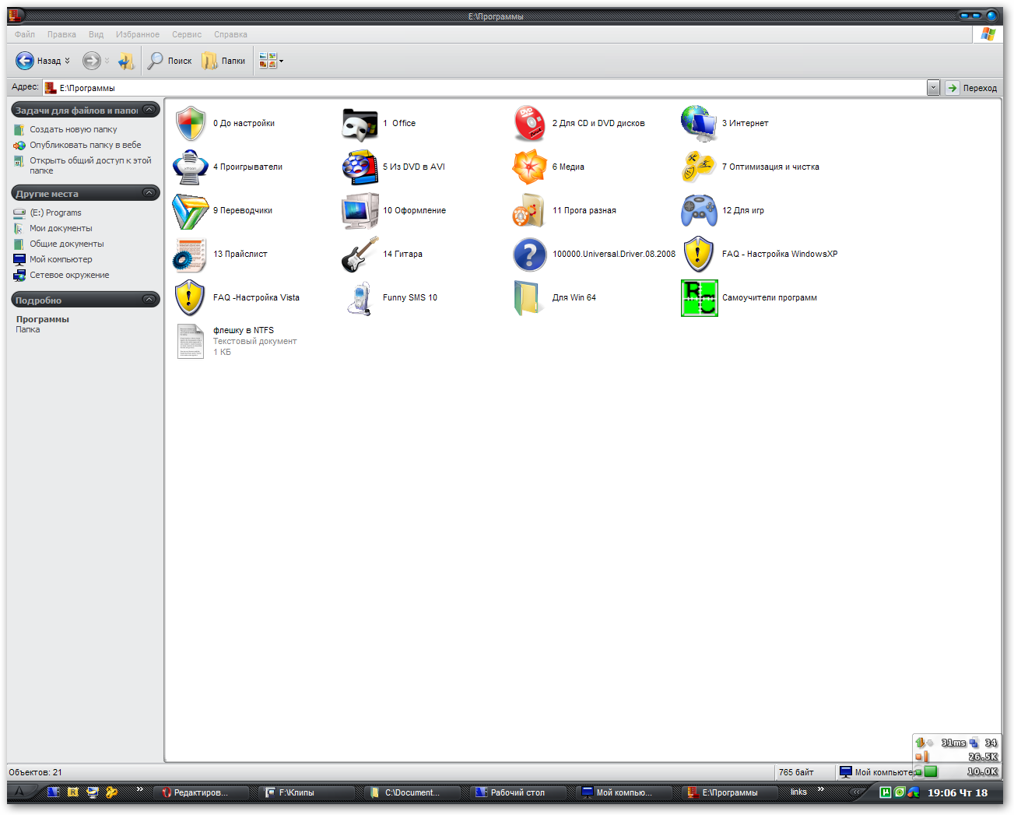Select the 'Самоучители программ' green icon
1014x815 pixels.
pos(699,298)
